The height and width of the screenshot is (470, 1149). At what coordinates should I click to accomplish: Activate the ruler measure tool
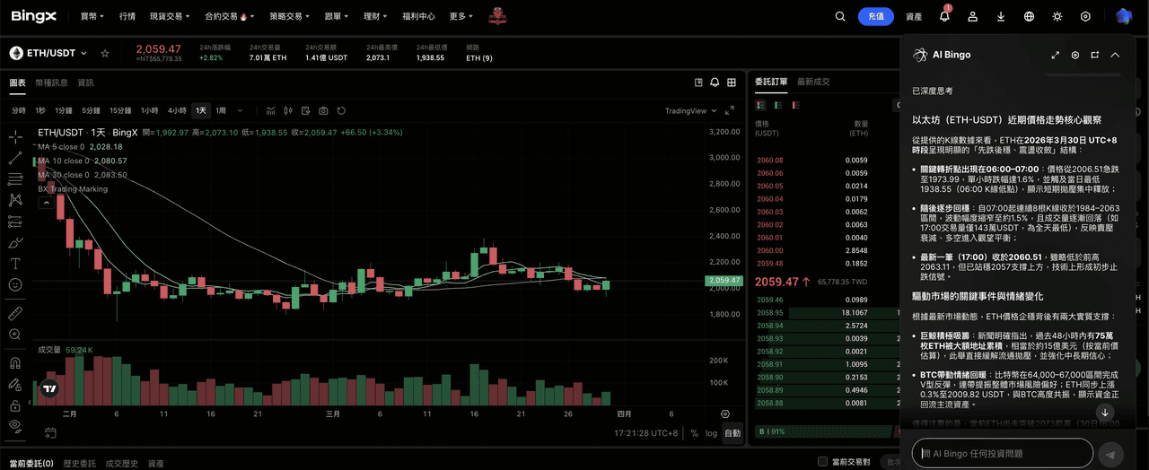click(15, 313)
